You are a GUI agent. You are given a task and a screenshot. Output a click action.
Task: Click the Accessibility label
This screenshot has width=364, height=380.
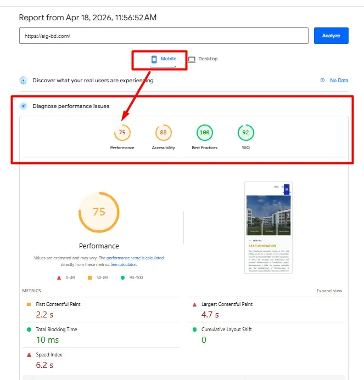[163, 148]
